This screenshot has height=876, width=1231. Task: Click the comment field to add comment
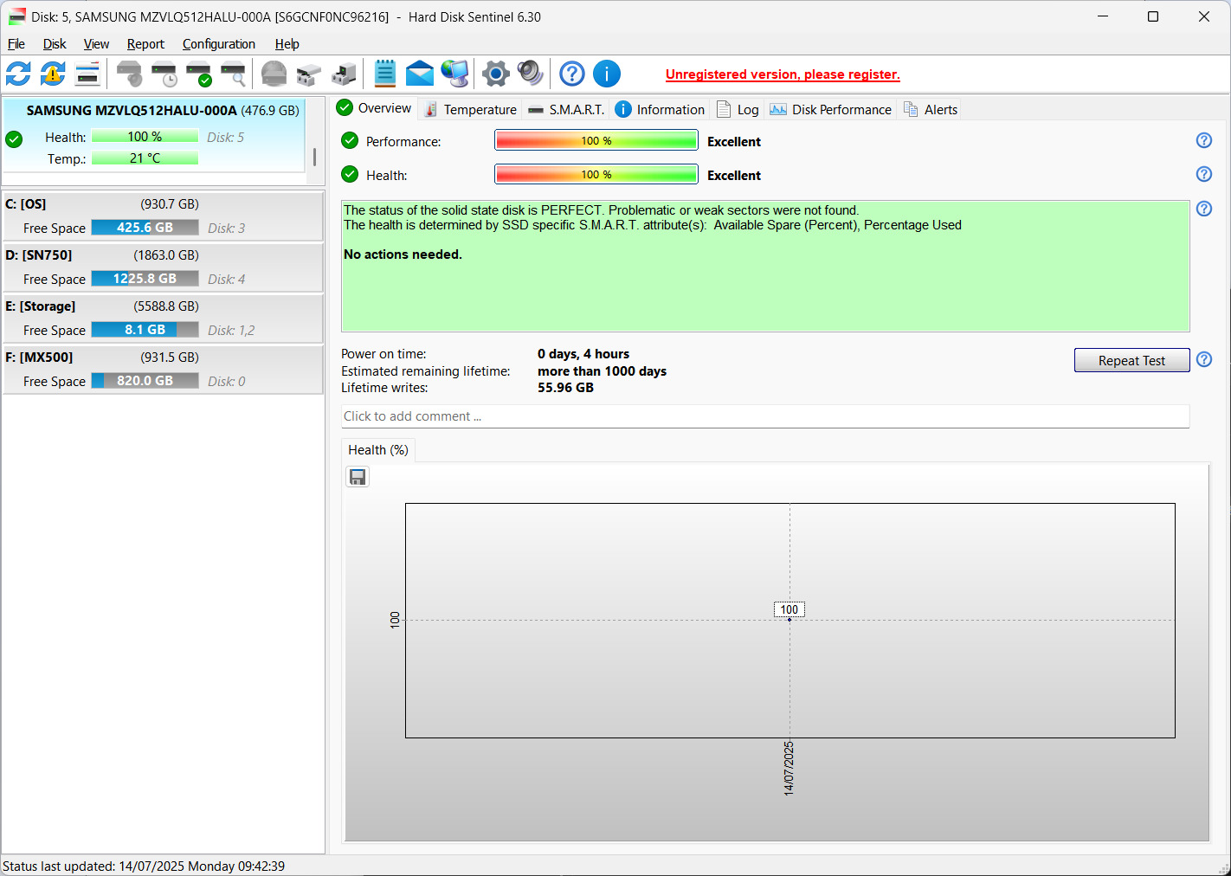[x=765, y=416]
